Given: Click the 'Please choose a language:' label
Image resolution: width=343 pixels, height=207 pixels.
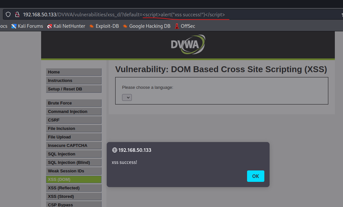Looking at the screenshot, I should coord(148,87).
